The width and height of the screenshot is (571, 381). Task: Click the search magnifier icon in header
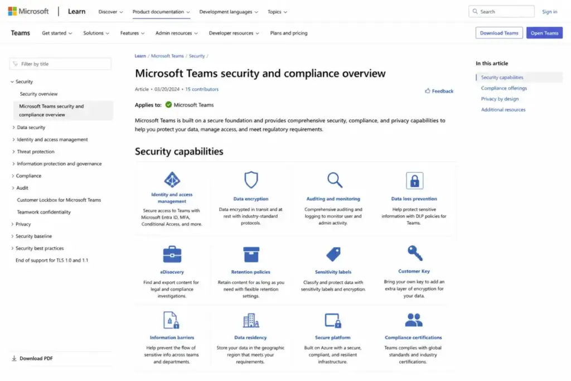(x=475, y=11)
